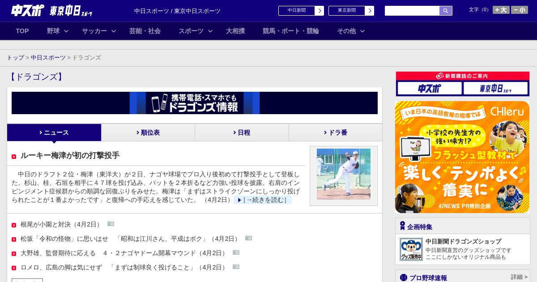The height and width of the screenshot is (282, 537).
Task: Expand the サッカー navigation dropdown
Action: tap(99, 31)
